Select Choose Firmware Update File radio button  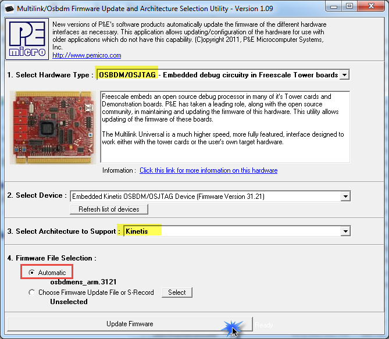click(32, 292)
